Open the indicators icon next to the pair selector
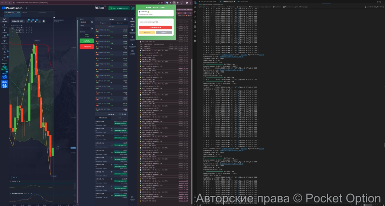Image resolution: width=385 pixels, height=206 pixels. [x=28, y=21]
